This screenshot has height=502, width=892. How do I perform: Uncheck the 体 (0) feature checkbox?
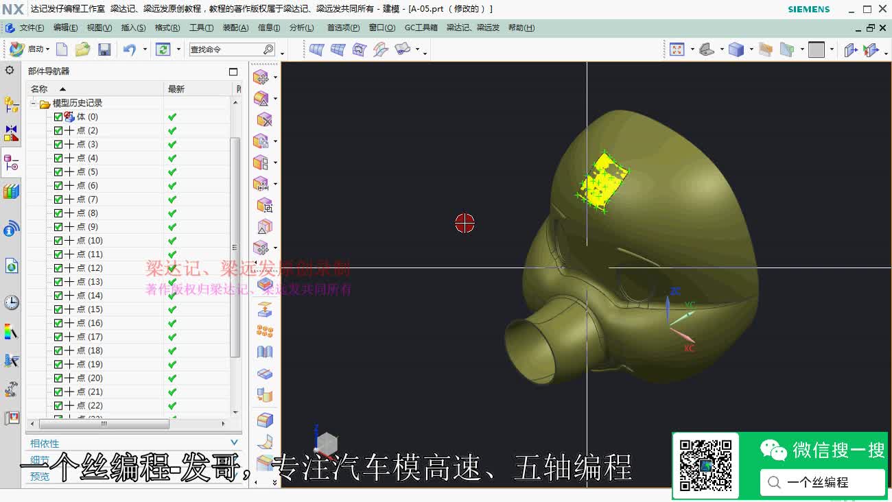(58, 117)
